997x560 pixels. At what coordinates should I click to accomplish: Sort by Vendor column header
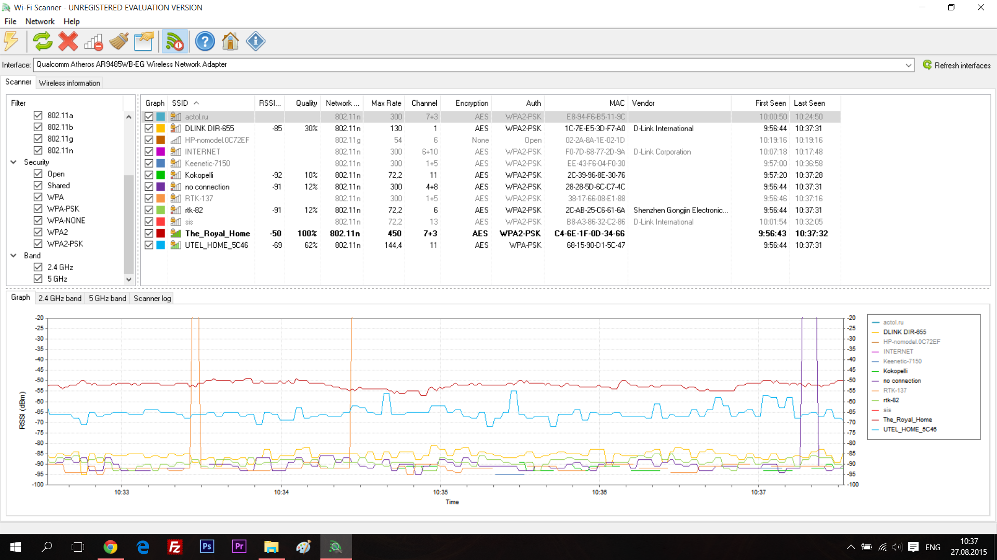click(680, 103)
